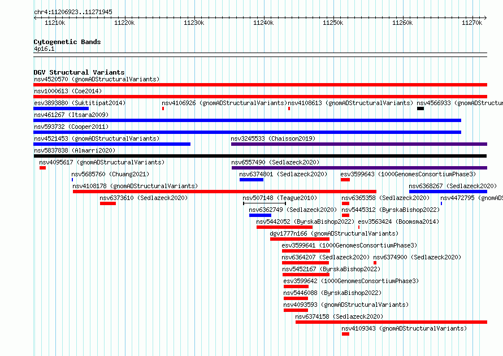Image resolution: width=503 pixels, height=356 pixels.
Task: Select the nsv4108178 variant label
Action: tap(135, 186)
